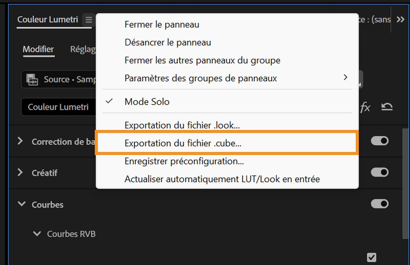Image resolution: width=410 pixels, height=265 pixels.
Task: Click Enregistrer préconfiguration
Action: tap(184, 161)
